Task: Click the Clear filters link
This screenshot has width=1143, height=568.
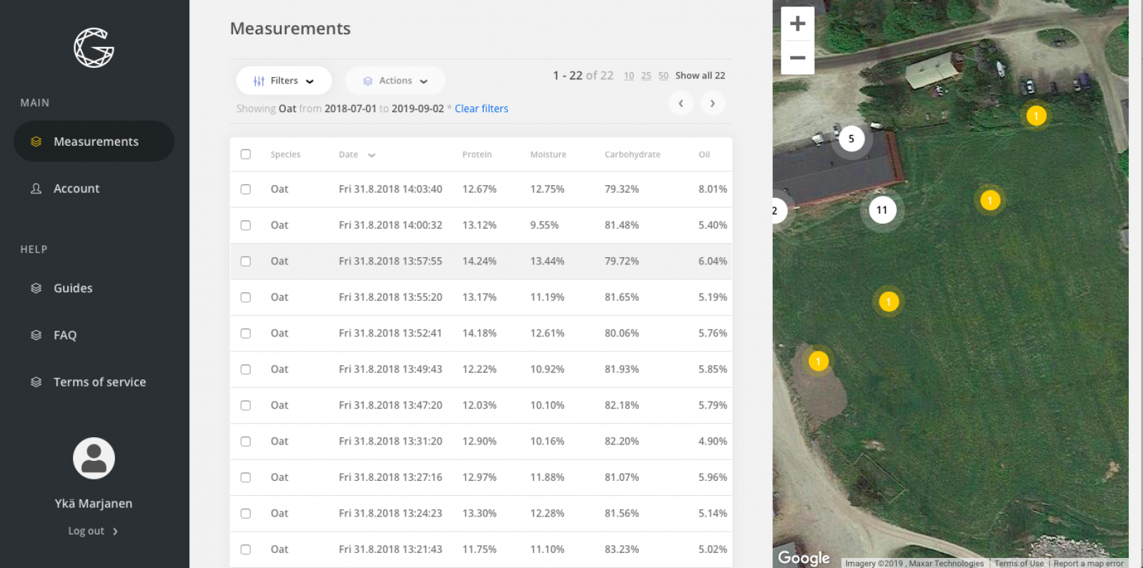Action: [x=481, y=109]
